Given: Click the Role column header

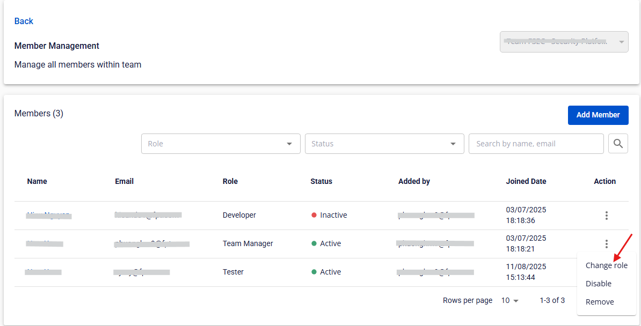Looking at the screenshot, I should point(230,181).
